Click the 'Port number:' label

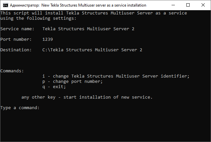pos(16,39)
